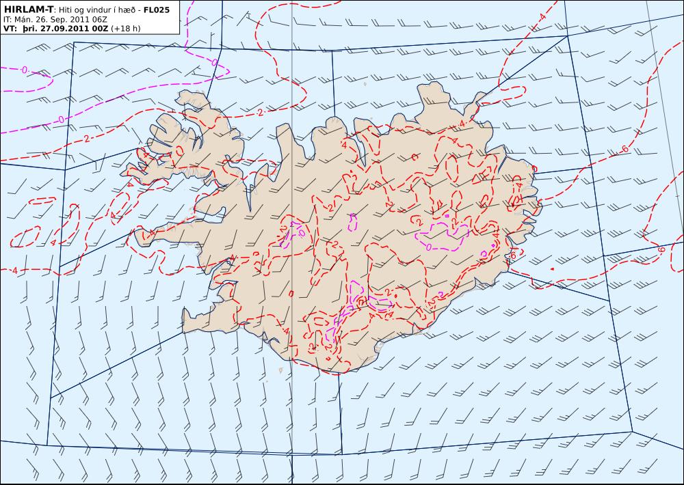684x485 pixels.
Task: Select the '(+18 h)' forecast offset text
Action: click(126, 29)
